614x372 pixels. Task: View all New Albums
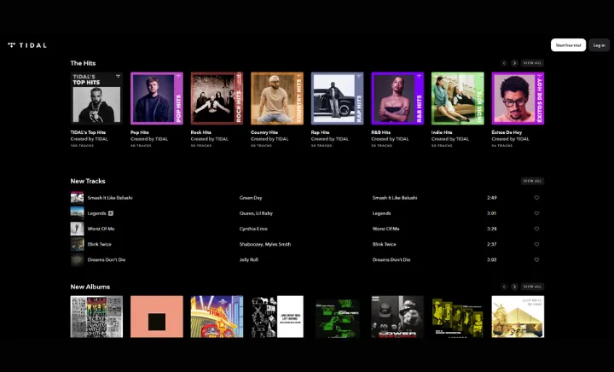532,287
